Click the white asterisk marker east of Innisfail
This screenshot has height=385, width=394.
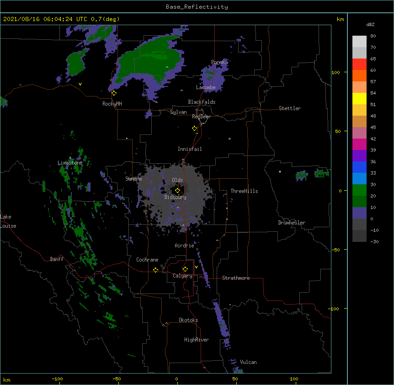coord(229,139)
